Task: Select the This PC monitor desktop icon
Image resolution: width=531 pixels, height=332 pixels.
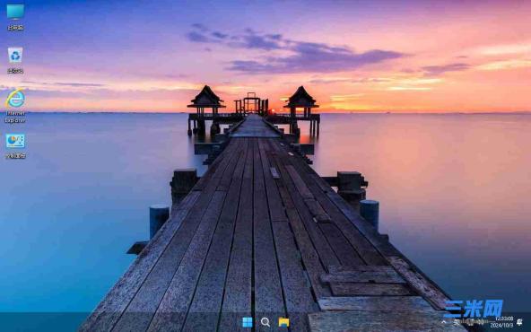Action: (15, 12)
